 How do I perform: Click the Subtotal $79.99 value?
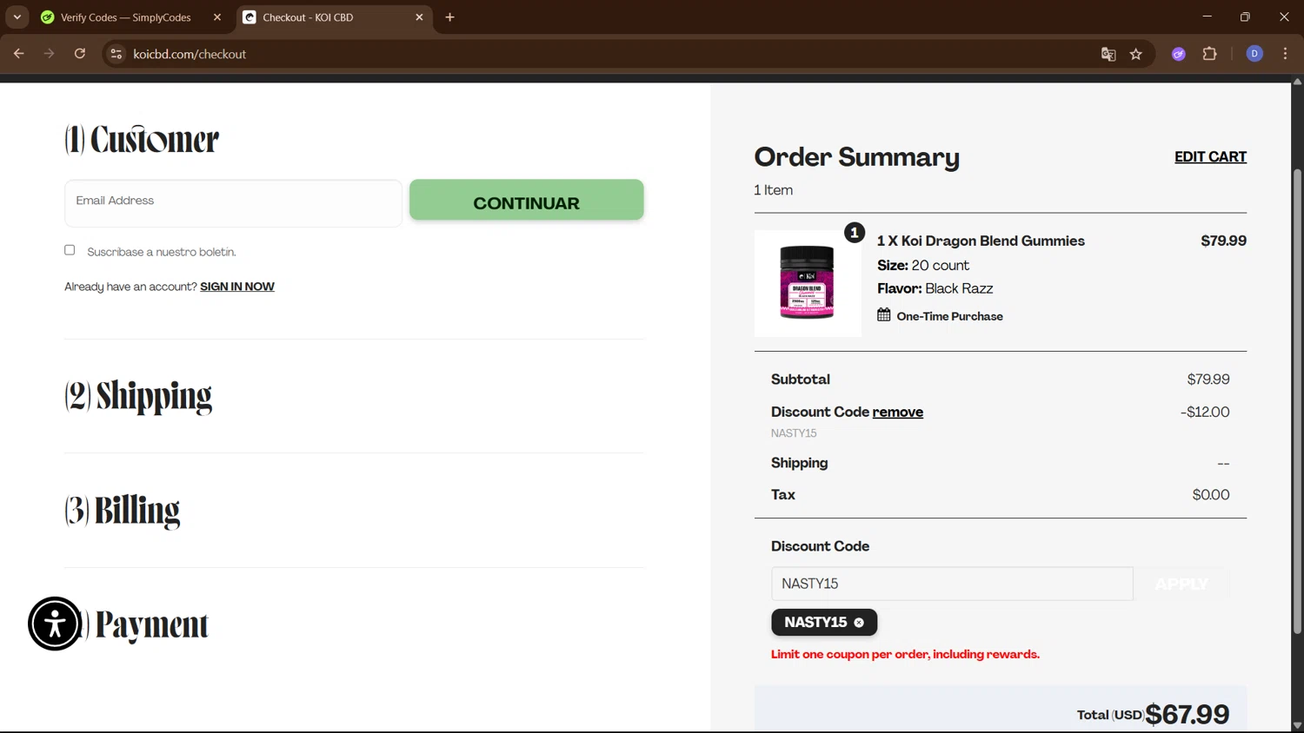(x=1208, y=380)
